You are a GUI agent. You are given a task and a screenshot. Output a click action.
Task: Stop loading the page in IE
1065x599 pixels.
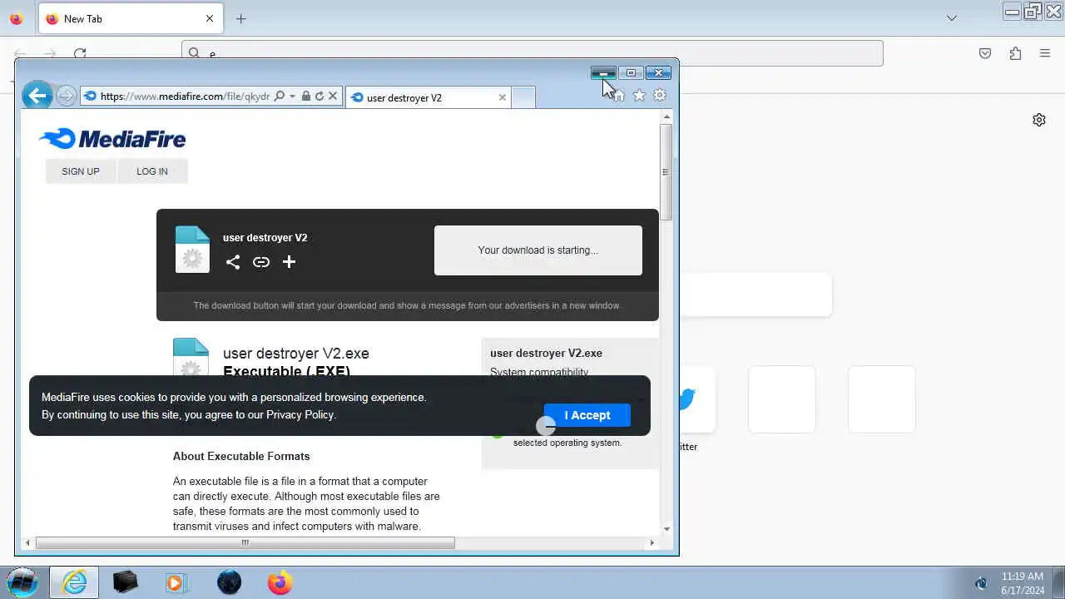click(x=333, y=97)
